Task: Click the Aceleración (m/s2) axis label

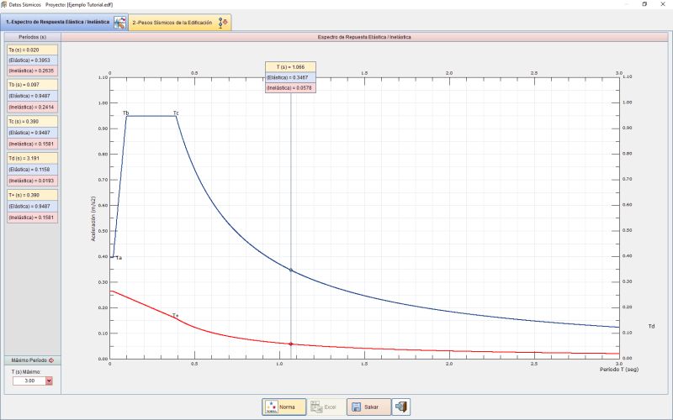Action: 93,219
